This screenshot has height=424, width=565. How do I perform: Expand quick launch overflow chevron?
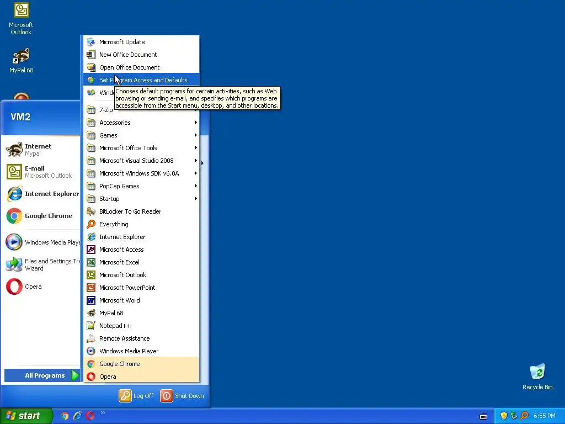(x=103, y=413)
